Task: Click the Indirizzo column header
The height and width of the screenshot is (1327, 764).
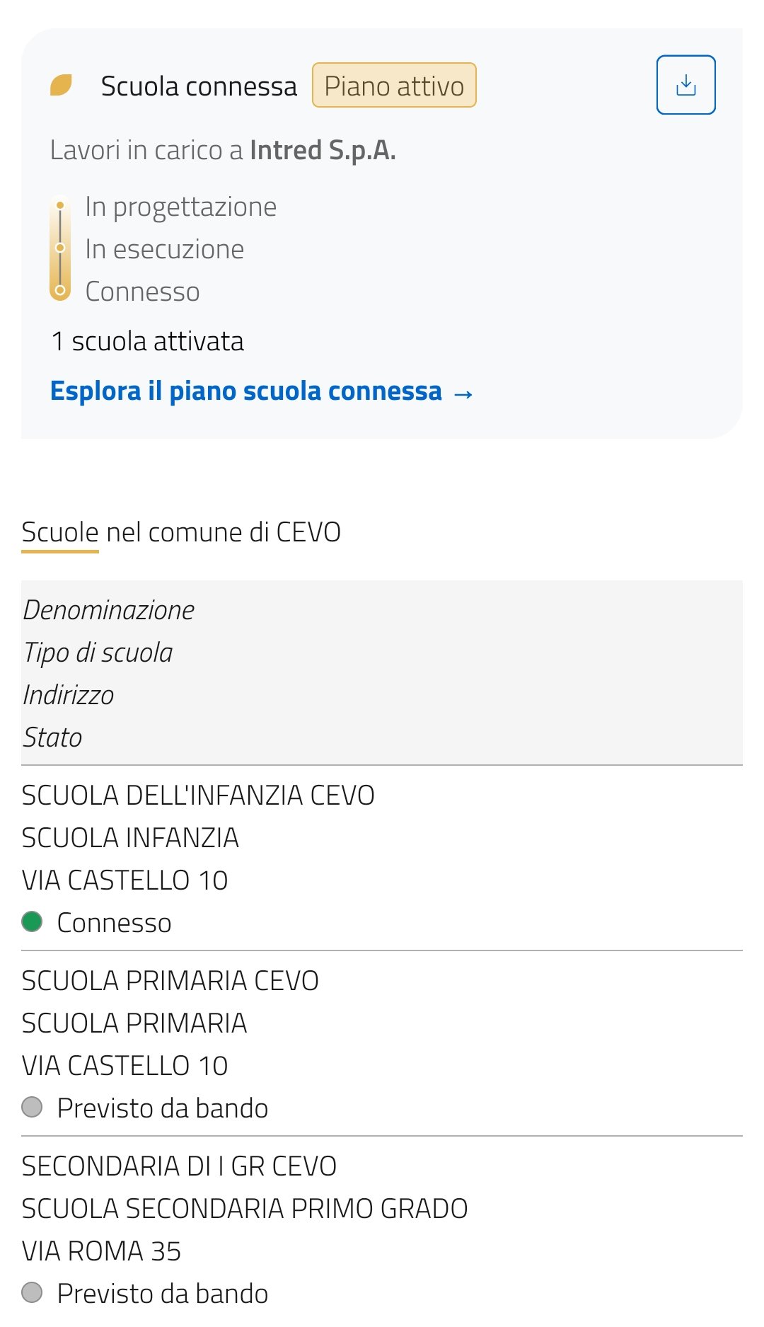Action: coord(69,695)
